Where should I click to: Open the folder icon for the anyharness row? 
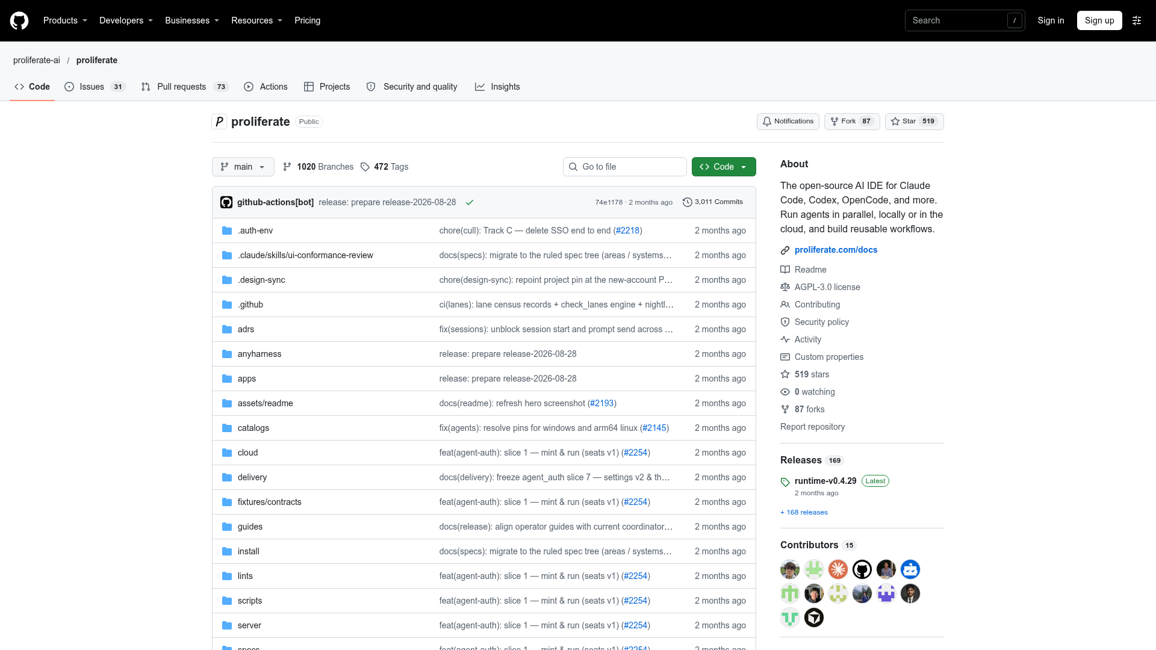pyautogui.click(x=227, y=354)
